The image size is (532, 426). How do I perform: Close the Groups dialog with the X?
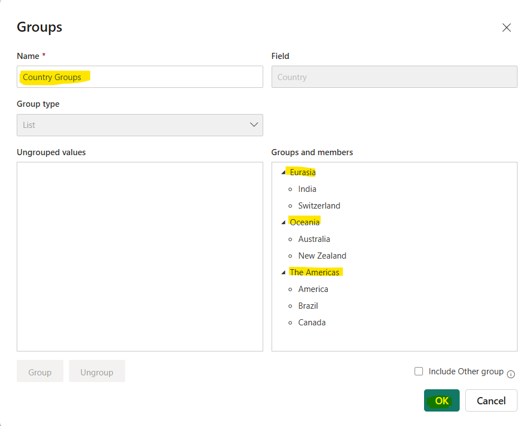[x=506, y=27]
